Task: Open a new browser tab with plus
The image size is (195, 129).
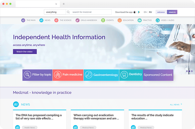Action: pyautogui.click(x=64, y=4)
